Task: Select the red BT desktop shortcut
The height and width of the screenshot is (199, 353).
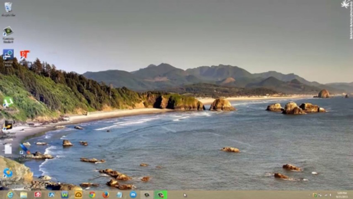Action: tap(25, 54)
